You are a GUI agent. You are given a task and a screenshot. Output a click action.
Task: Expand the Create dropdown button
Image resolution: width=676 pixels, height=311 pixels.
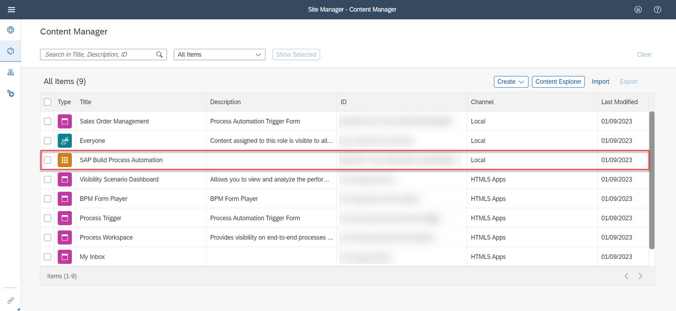pos(511,82)
